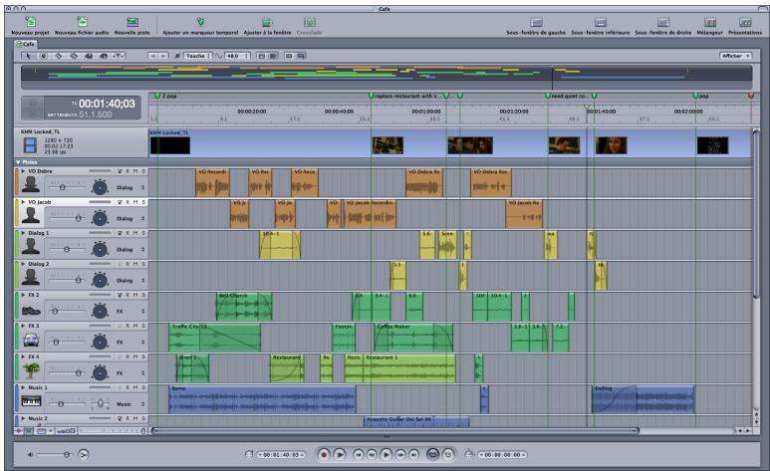Mute the Music 1 track

pyautogui.click(x=135, y=388)
